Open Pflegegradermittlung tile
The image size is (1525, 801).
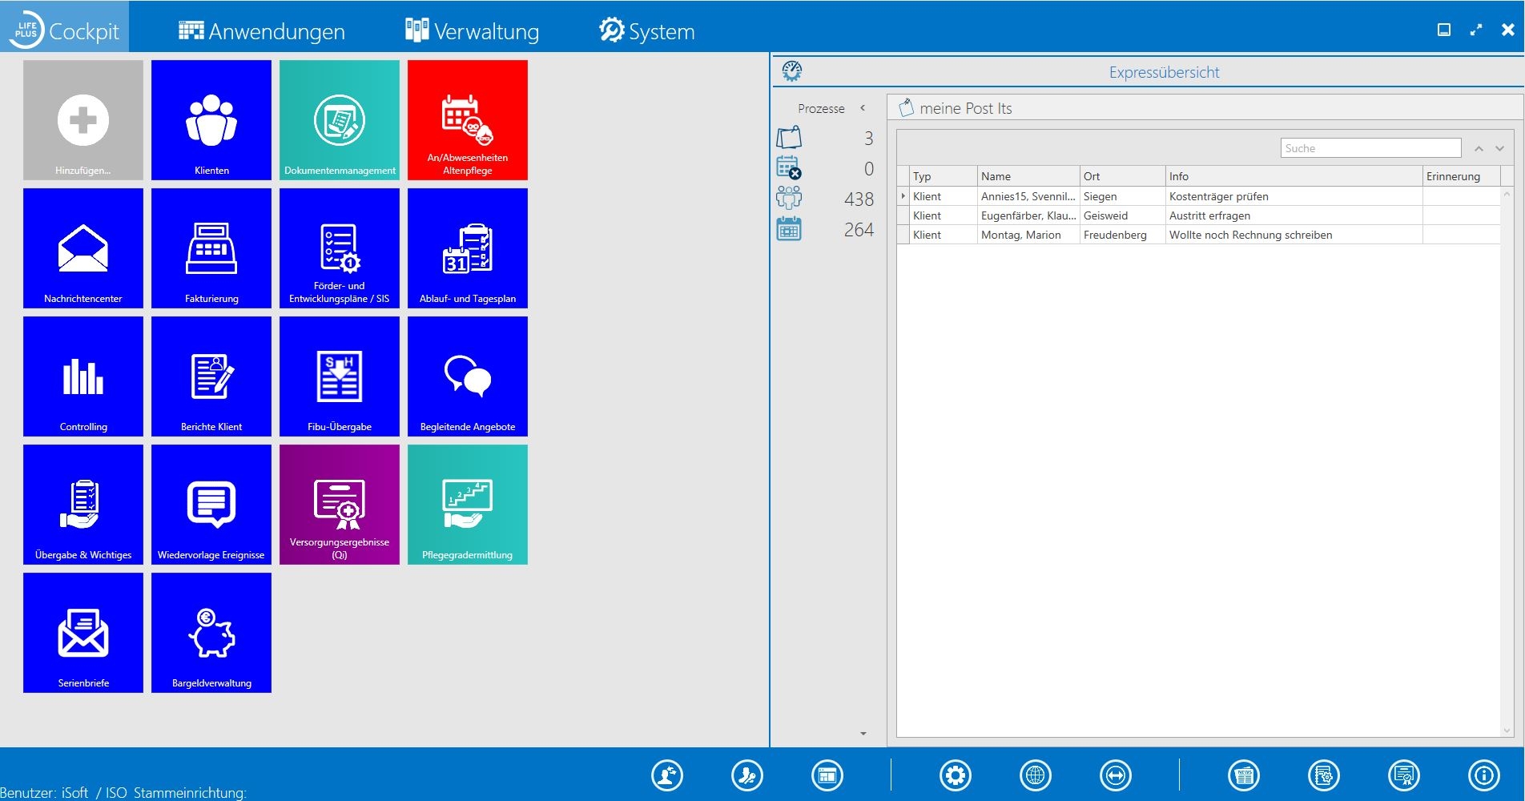click(x=468, y=505)
